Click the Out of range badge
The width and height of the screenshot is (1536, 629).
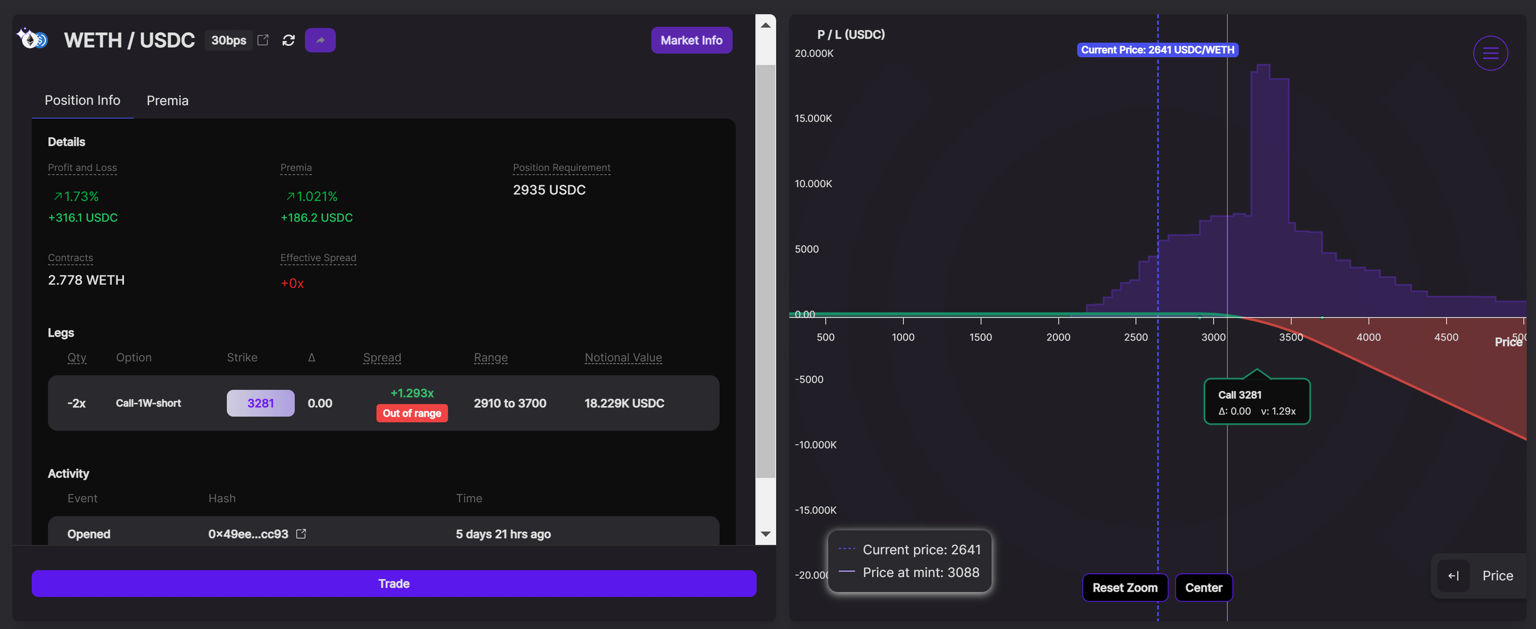pyautogui.click(x=411, y=413)
